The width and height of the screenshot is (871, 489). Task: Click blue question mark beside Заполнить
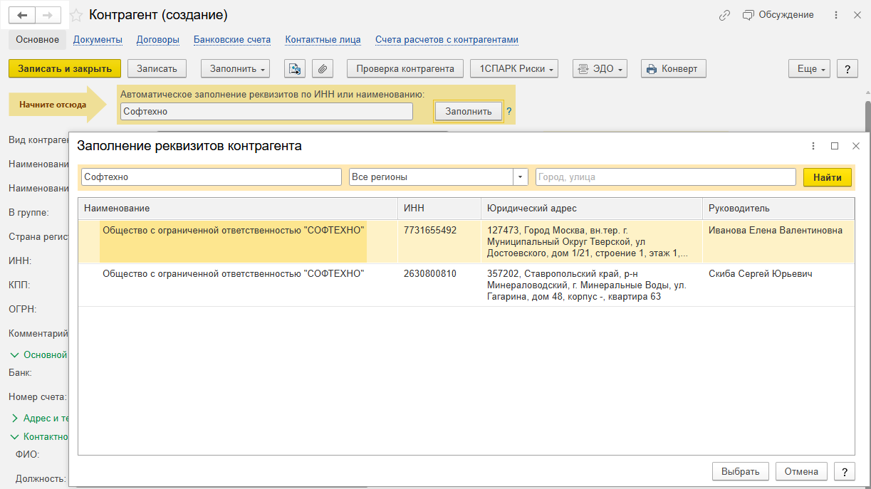click(509, 112)
